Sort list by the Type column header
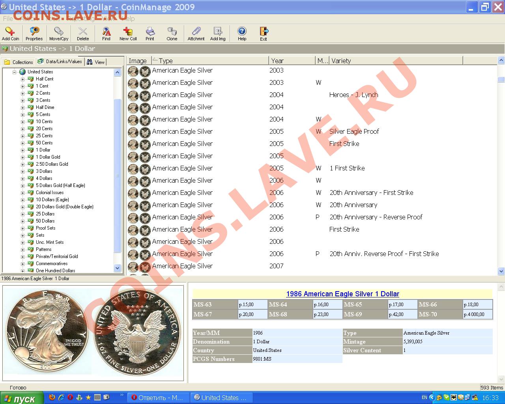 (210, 61)
